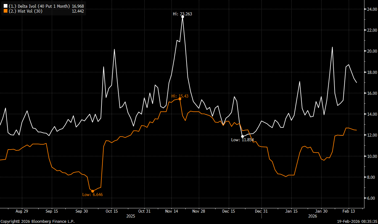
Task: Click the "Hi: 23.263" annotation label
Action: [183, 14]
